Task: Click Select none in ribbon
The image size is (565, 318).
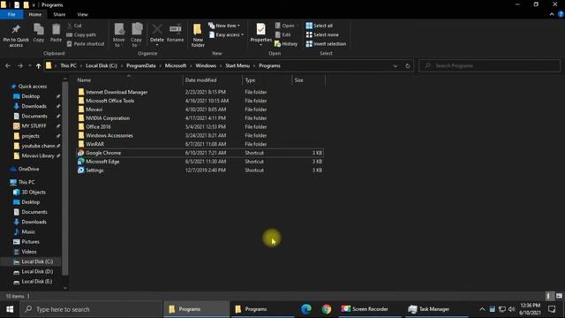Action: pos(322,34)
